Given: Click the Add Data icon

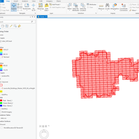Looking at the screenshot, I should coord(47,6).
